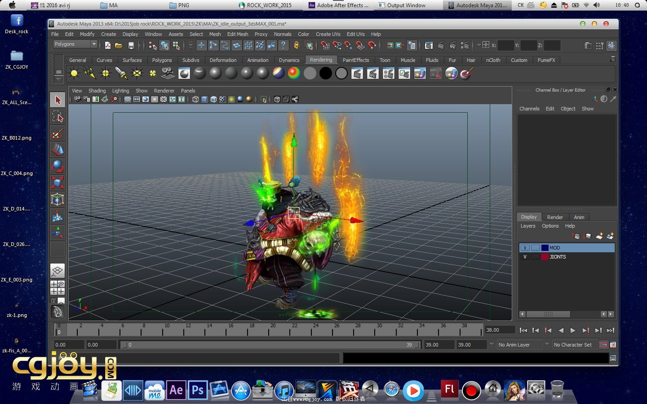The image size is (647, 404).
Task: Open a scene with the folder icon
Action: pyautogui.click(x=119, y=45)
